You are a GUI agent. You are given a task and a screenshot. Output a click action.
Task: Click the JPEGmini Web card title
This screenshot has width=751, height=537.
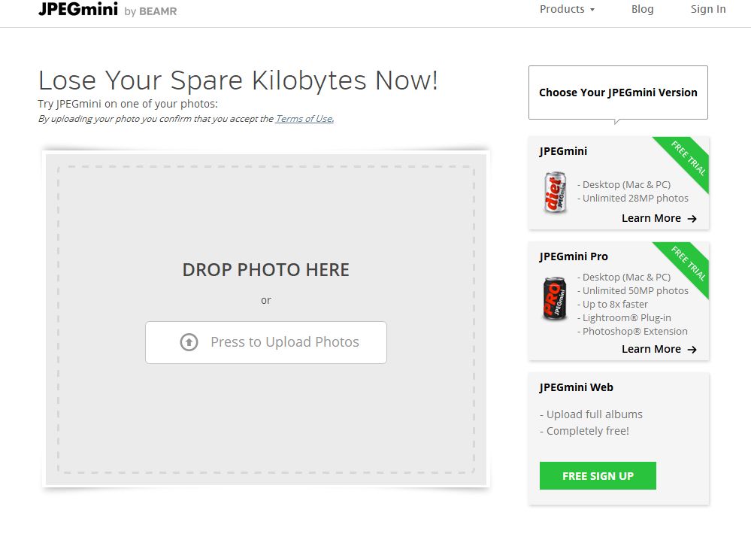point(576,387)
